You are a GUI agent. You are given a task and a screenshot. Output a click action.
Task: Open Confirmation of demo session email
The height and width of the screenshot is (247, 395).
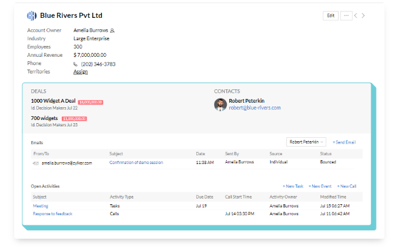point(136,163)
